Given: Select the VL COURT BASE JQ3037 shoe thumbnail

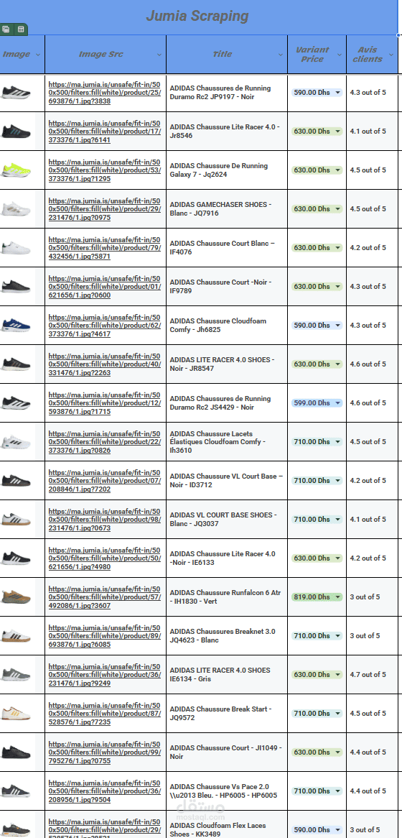Looking at the screenshot, I should point(16,520).
